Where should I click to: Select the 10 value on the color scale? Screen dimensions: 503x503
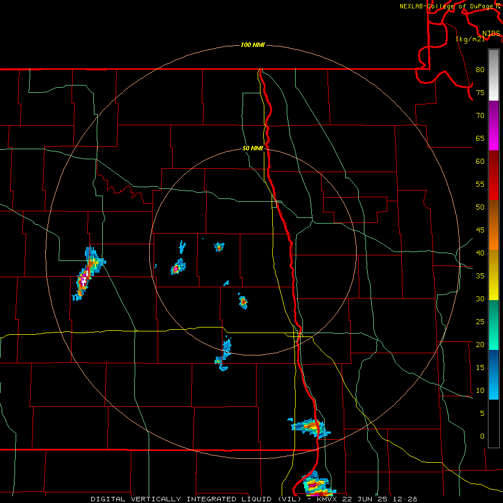[x=480, y=391]
